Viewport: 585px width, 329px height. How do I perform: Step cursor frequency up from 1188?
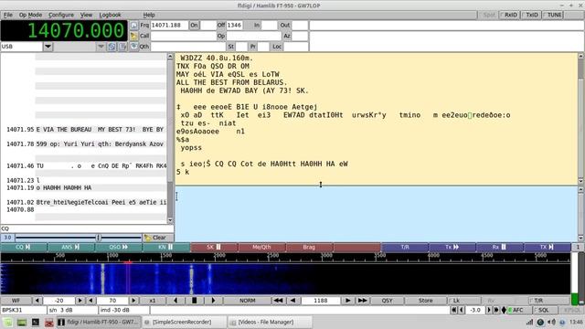(347, 301)
